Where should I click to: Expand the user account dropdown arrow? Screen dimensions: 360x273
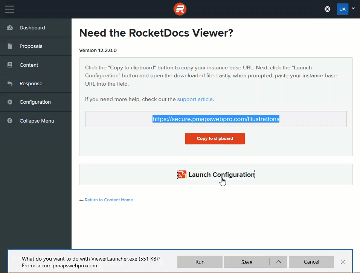[x=353, y=9]
